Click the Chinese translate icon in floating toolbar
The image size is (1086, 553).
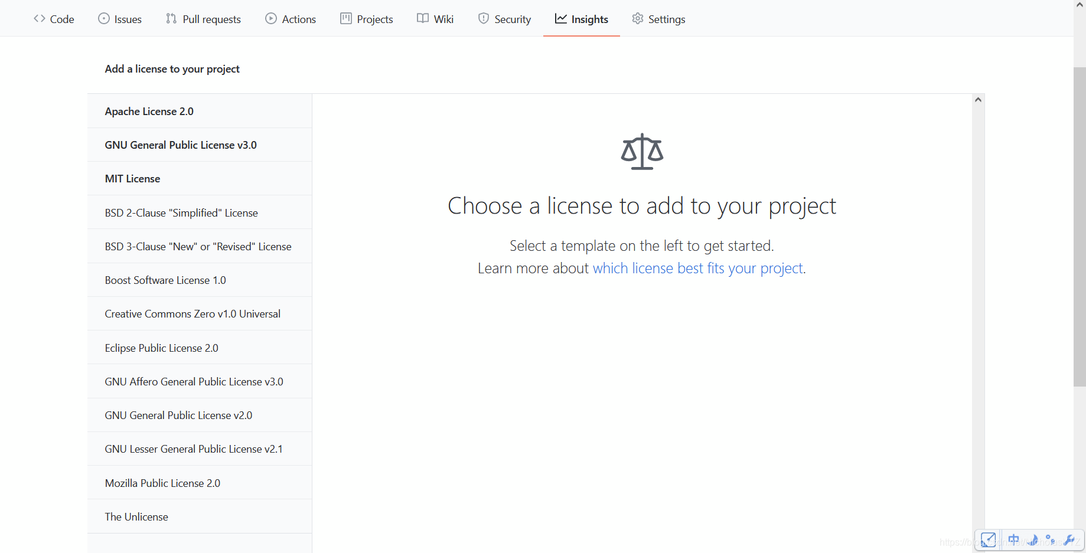coord(1013,540)
